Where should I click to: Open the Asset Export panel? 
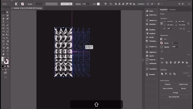(151, 60)
